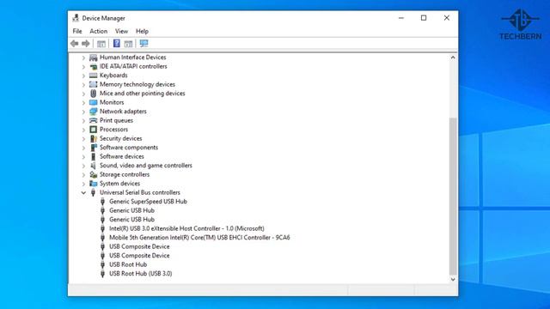Click the USB icon beside USB Root Hub (USB 3.0)
The width and height of the screenshot is (550, 309).
103,274
